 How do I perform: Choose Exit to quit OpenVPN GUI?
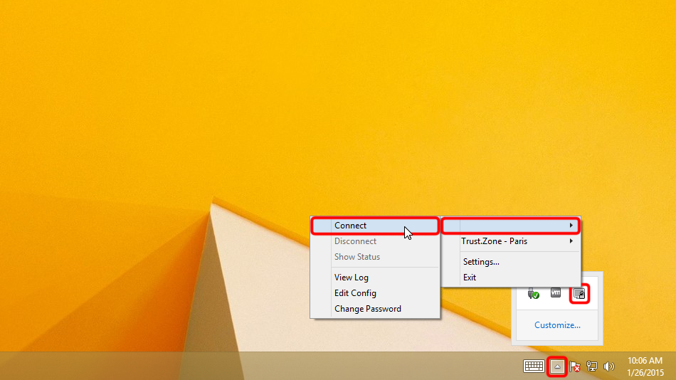[x=470, y=278]
